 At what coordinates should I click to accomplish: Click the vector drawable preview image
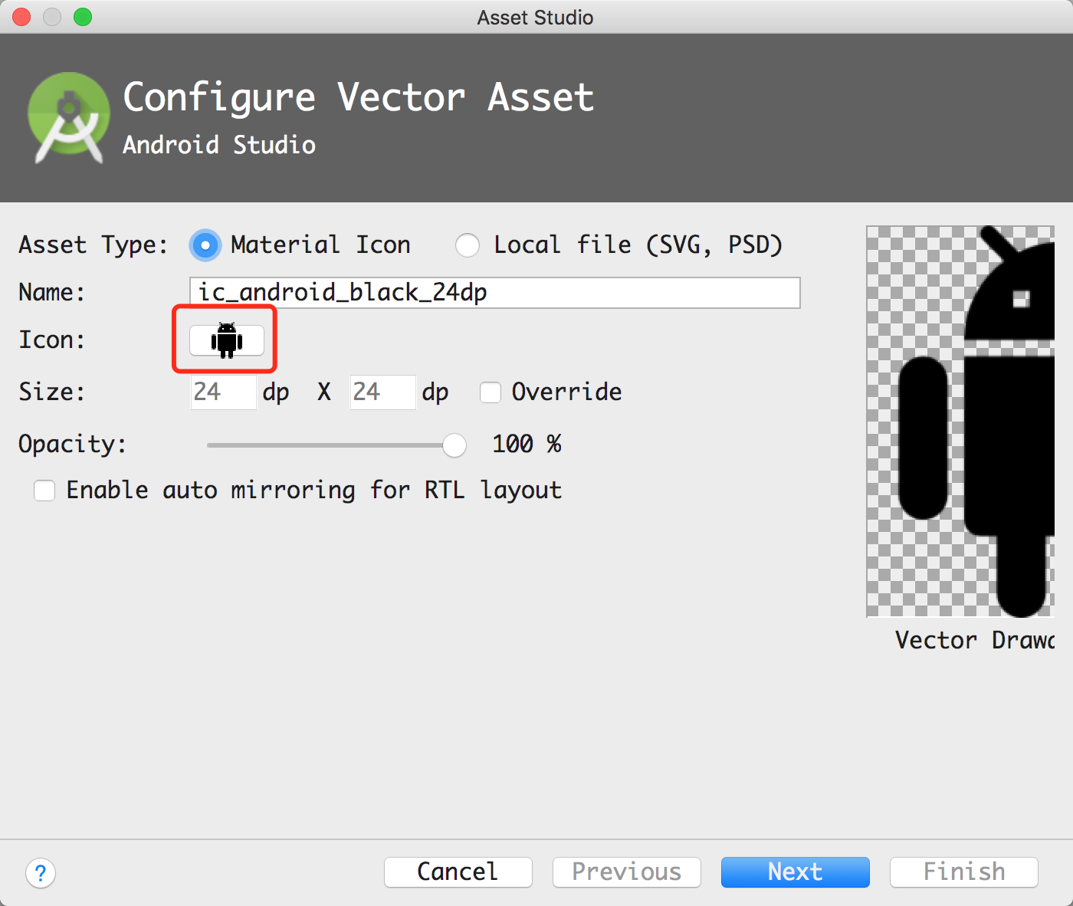pos(960,422)
